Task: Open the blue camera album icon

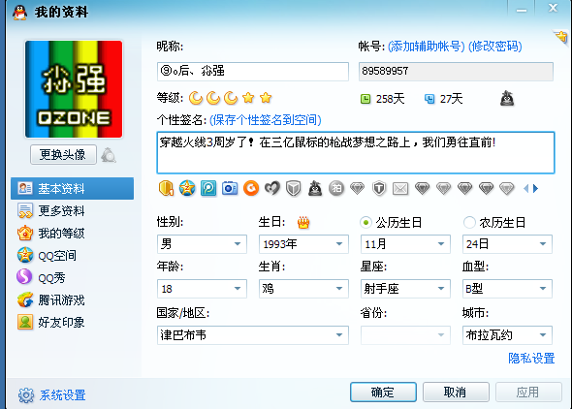Action: [230, 188]
